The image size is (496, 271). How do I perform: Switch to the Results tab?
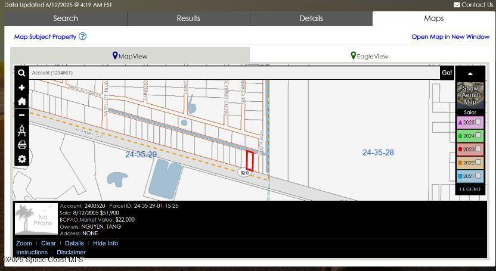[x=188, y=18]
